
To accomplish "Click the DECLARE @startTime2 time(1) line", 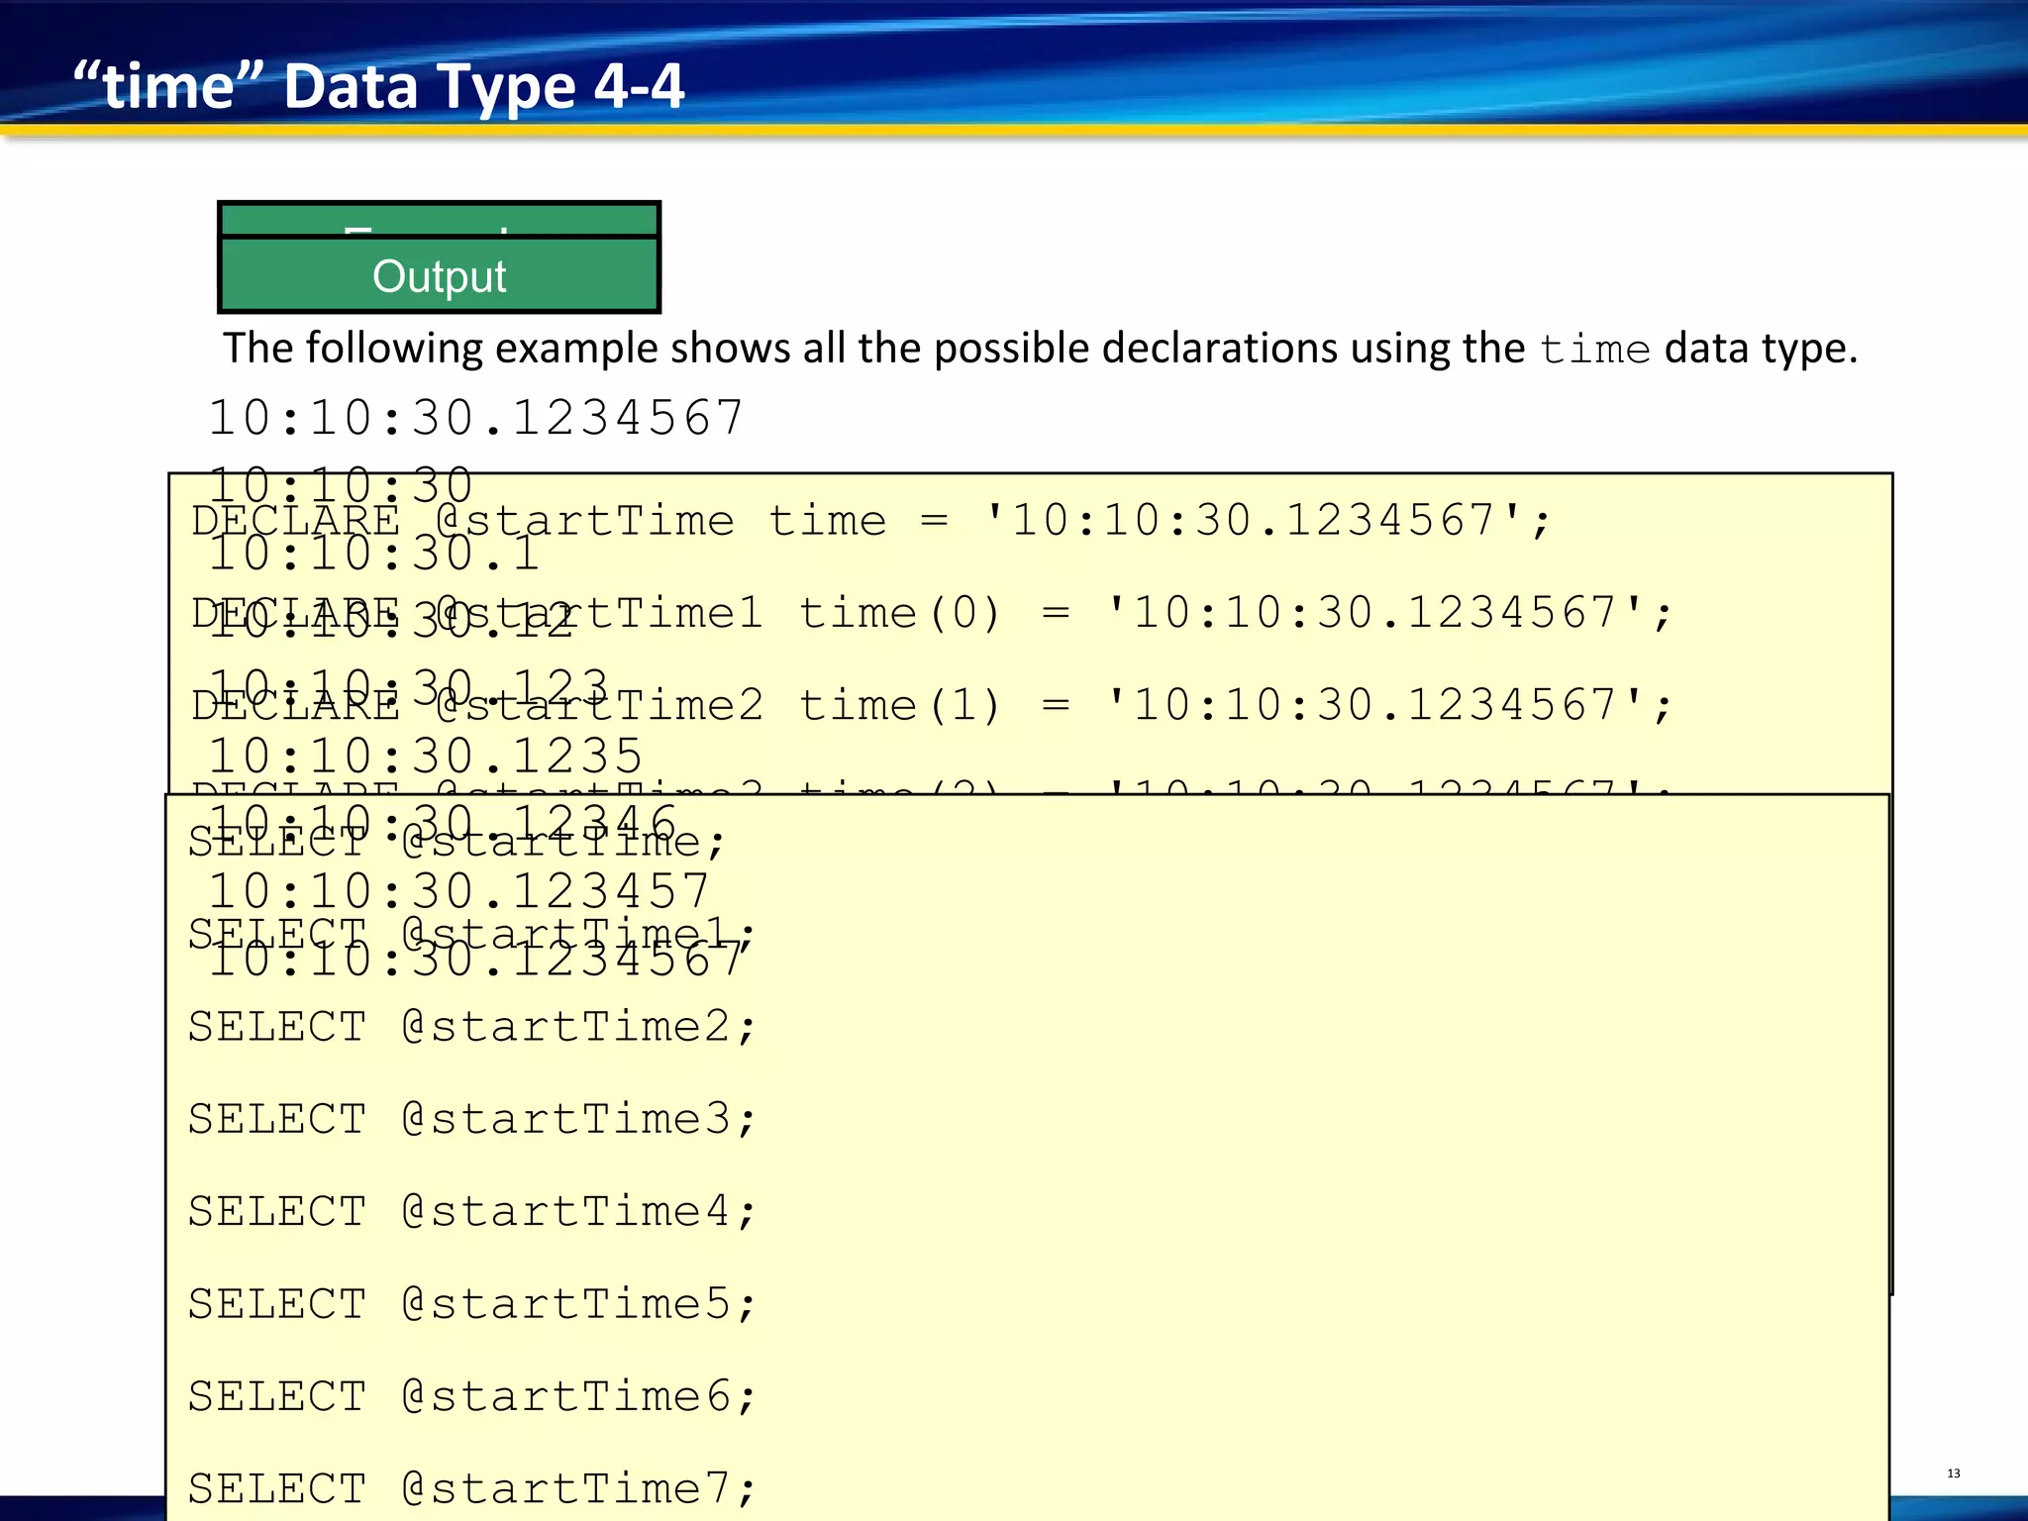I will [932, 706].
